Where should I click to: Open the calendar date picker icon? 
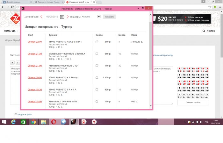tap(62, 17)
